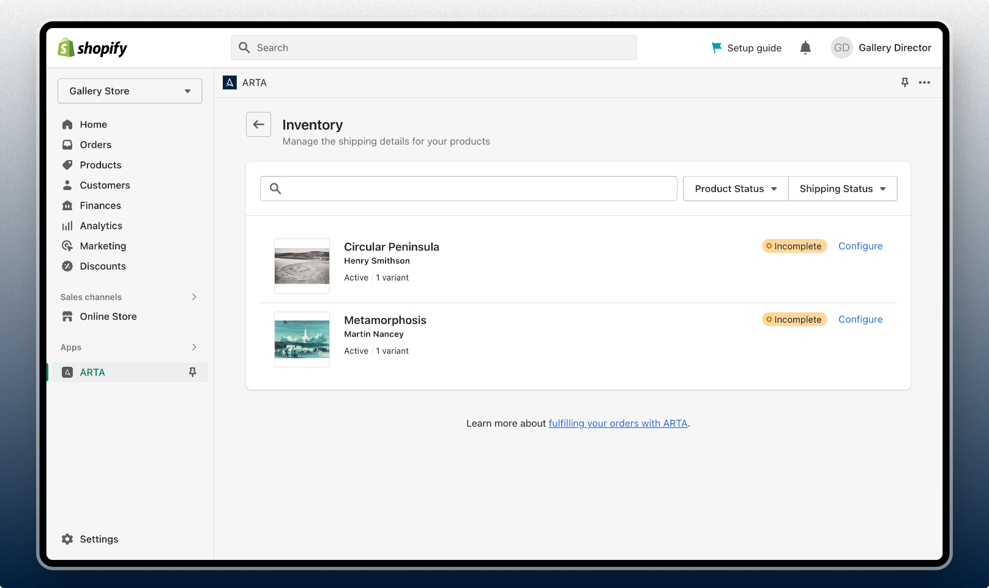The width and height of the screenshot is (989, 588).
Task: Click the Metamorphosis product thumbnail
Action: (302, 339)
